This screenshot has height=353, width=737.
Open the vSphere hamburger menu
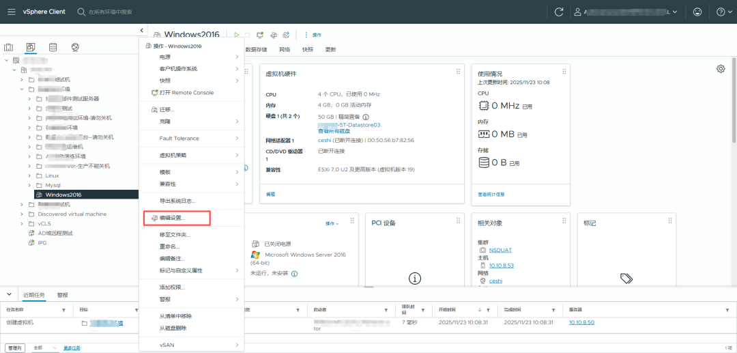tap(12, 12)
